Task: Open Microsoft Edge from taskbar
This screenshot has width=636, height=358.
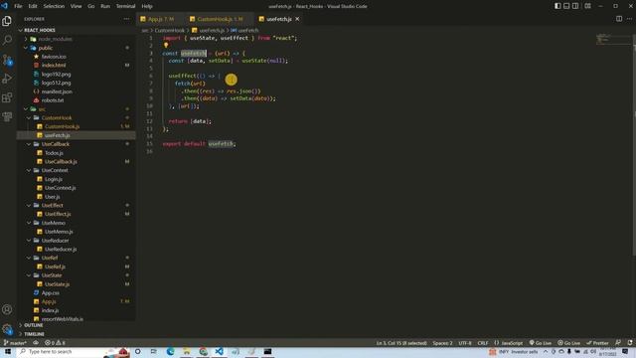Action: (x=170, y=351)
